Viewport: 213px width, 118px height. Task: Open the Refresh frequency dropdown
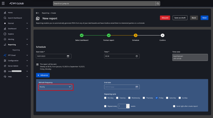(55, 87)
